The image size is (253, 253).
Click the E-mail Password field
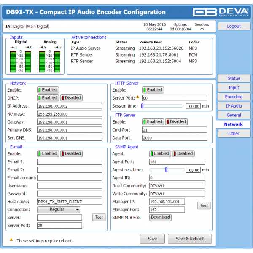pos(70,194)
